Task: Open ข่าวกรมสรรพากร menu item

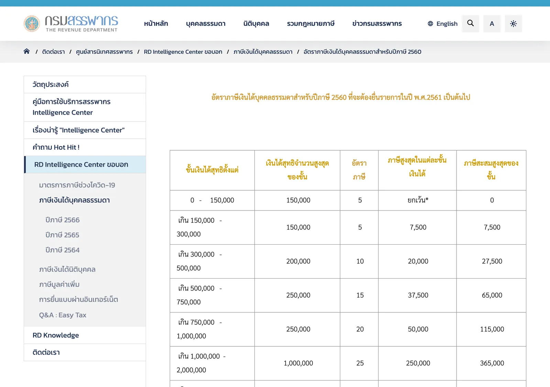Action: pos(377,23)
